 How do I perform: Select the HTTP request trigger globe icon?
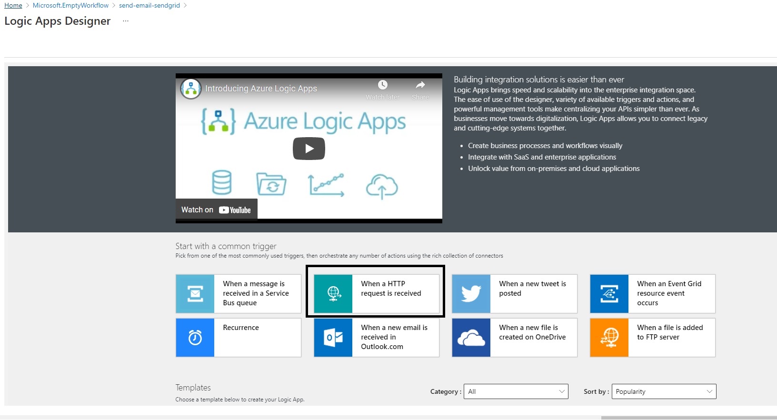pyautogui.click(x=333, y=294)
